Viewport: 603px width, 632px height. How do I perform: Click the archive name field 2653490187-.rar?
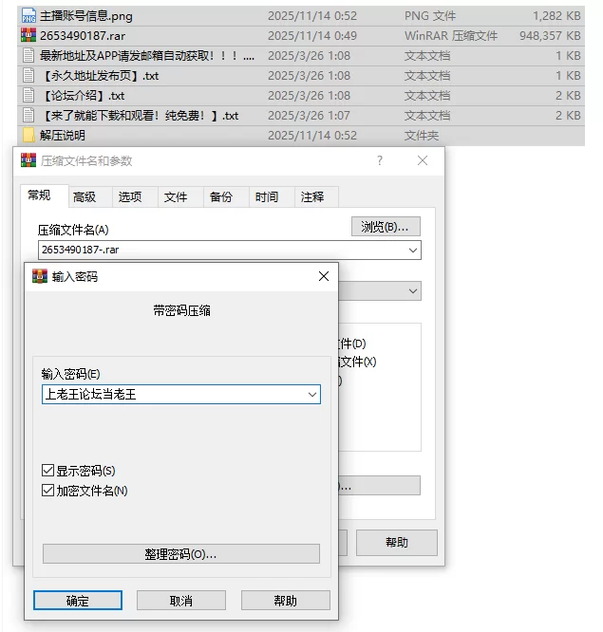[x=230, y=250]
